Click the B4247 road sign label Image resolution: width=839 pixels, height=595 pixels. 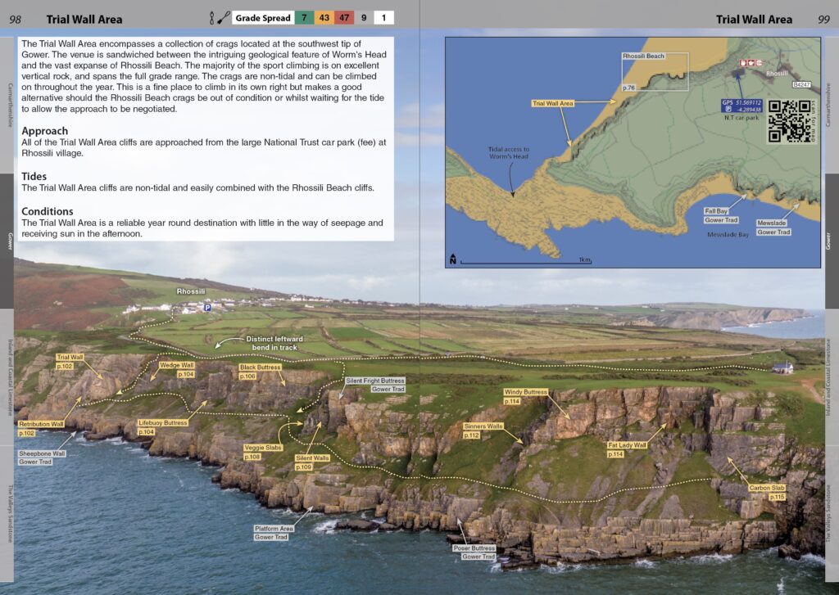801,84
